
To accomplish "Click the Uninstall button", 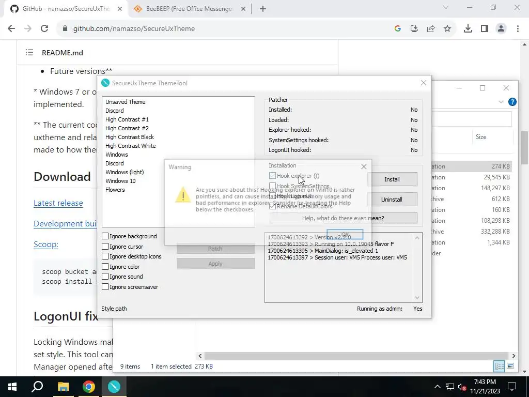I will point(392,200).
